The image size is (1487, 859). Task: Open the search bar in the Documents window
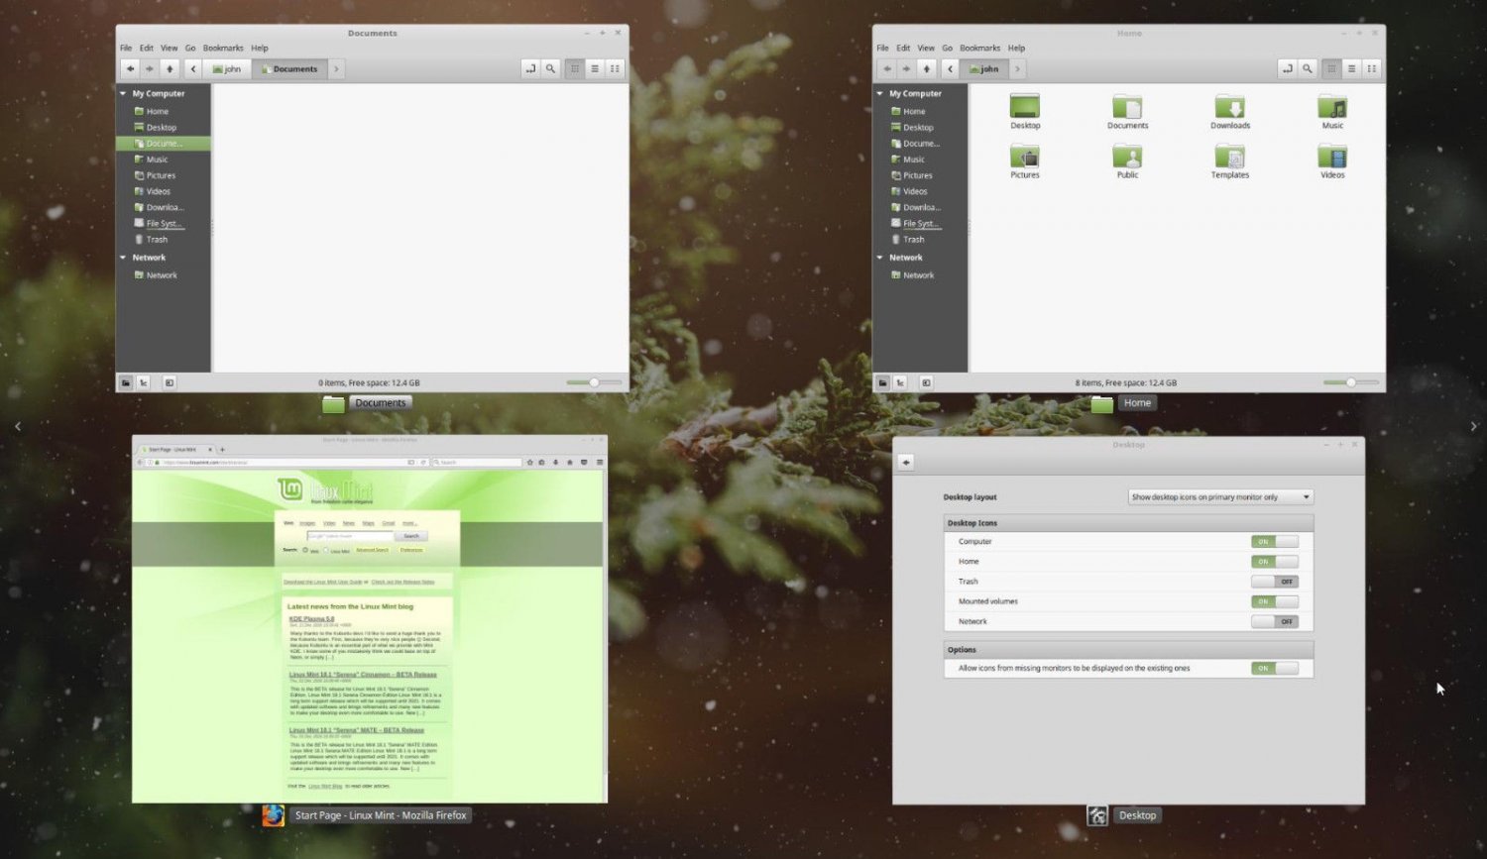551,68
